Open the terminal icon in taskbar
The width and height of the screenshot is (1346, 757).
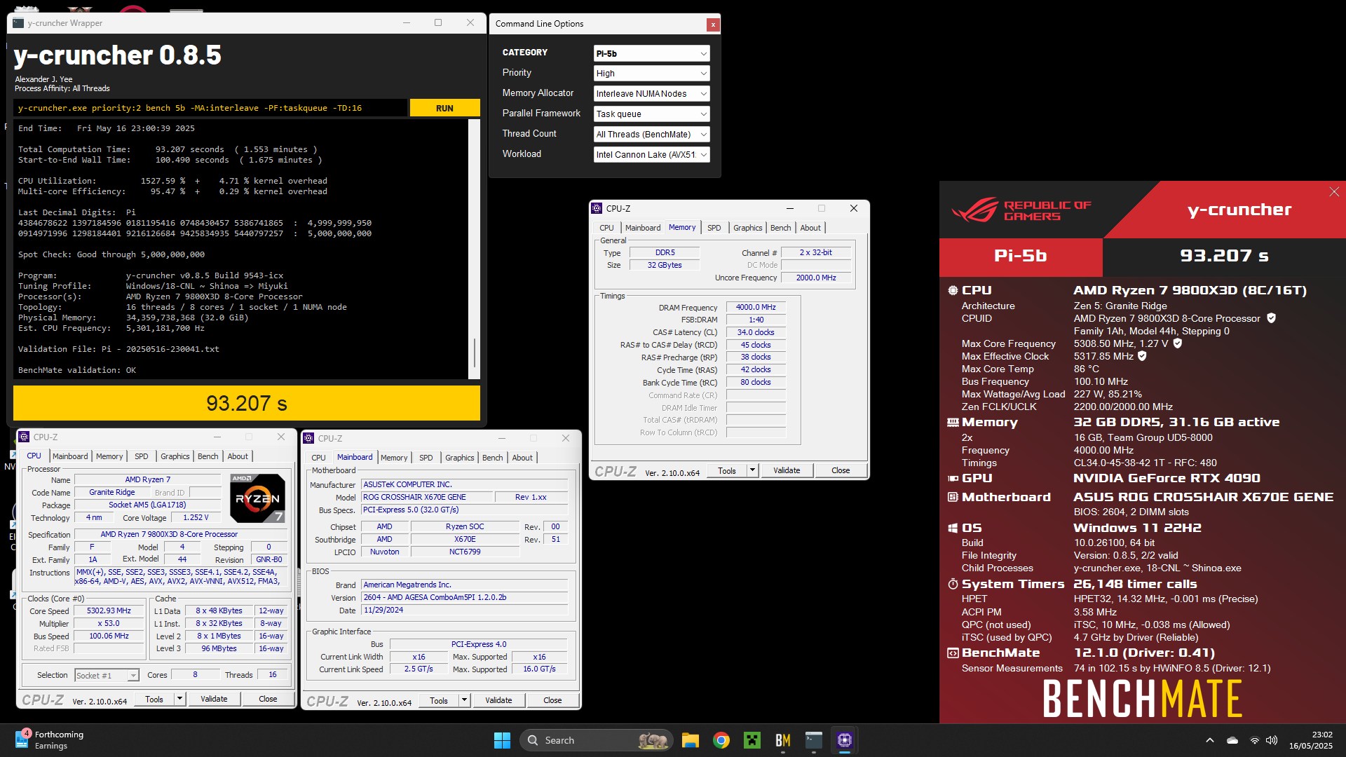(x=813, y=740)
